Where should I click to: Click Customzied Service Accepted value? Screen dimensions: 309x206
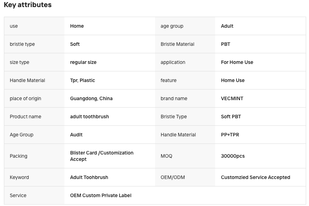(x=255, y=177)
